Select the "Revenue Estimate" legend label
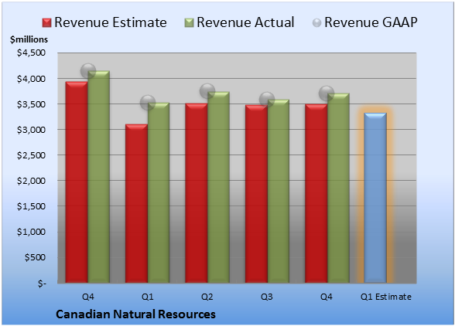This screenshot has height=326, width=455. [x=111, y=22]
